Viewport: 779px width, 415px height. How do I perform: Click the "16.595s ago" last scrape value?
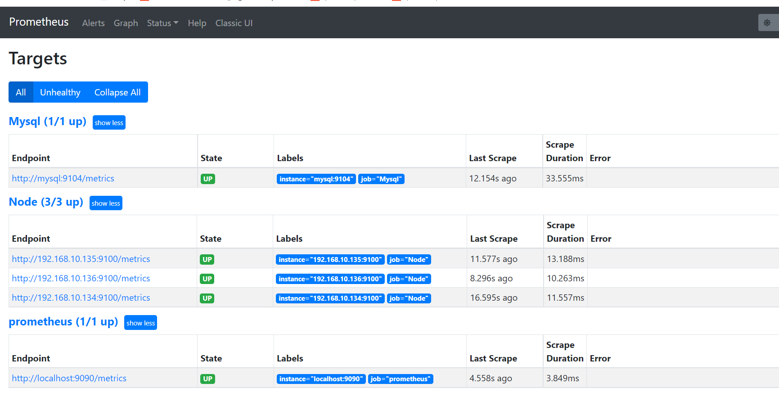point(494,298)
